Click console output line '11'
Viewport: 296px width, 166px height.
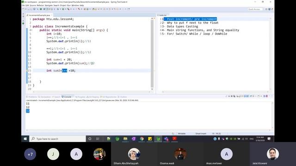click(28, 104)
